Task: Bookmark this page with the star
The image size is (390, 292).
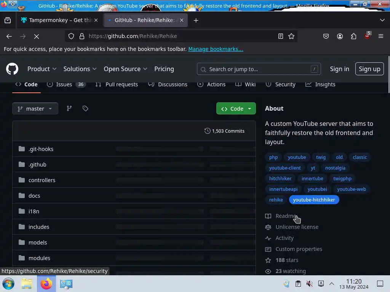Action: point(291,36)
